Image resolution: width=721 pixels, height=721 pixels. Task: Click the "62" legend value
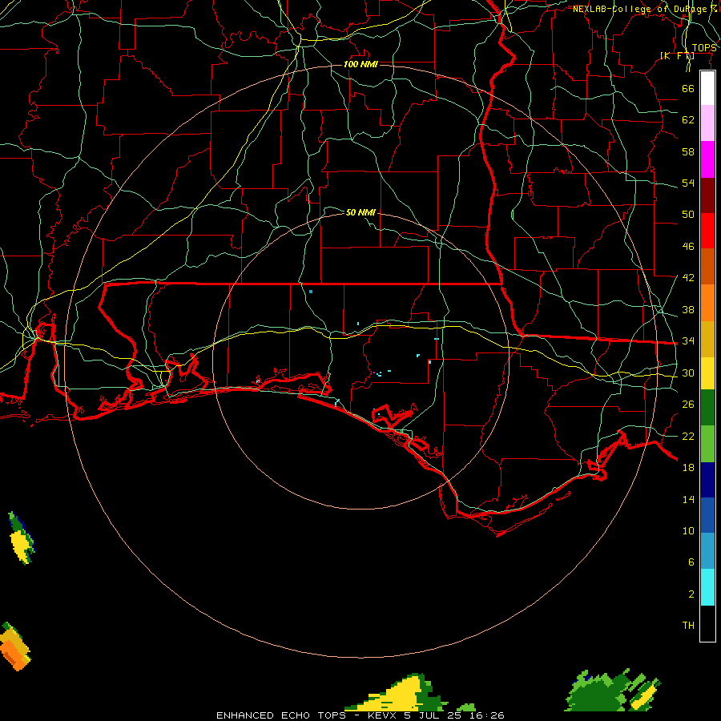click(688, 120)
